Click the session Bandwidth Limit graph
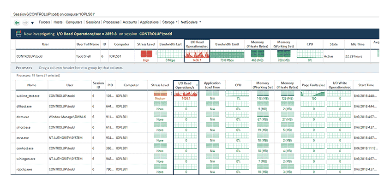The image size is (390, 184). click(x=227, y=54)
